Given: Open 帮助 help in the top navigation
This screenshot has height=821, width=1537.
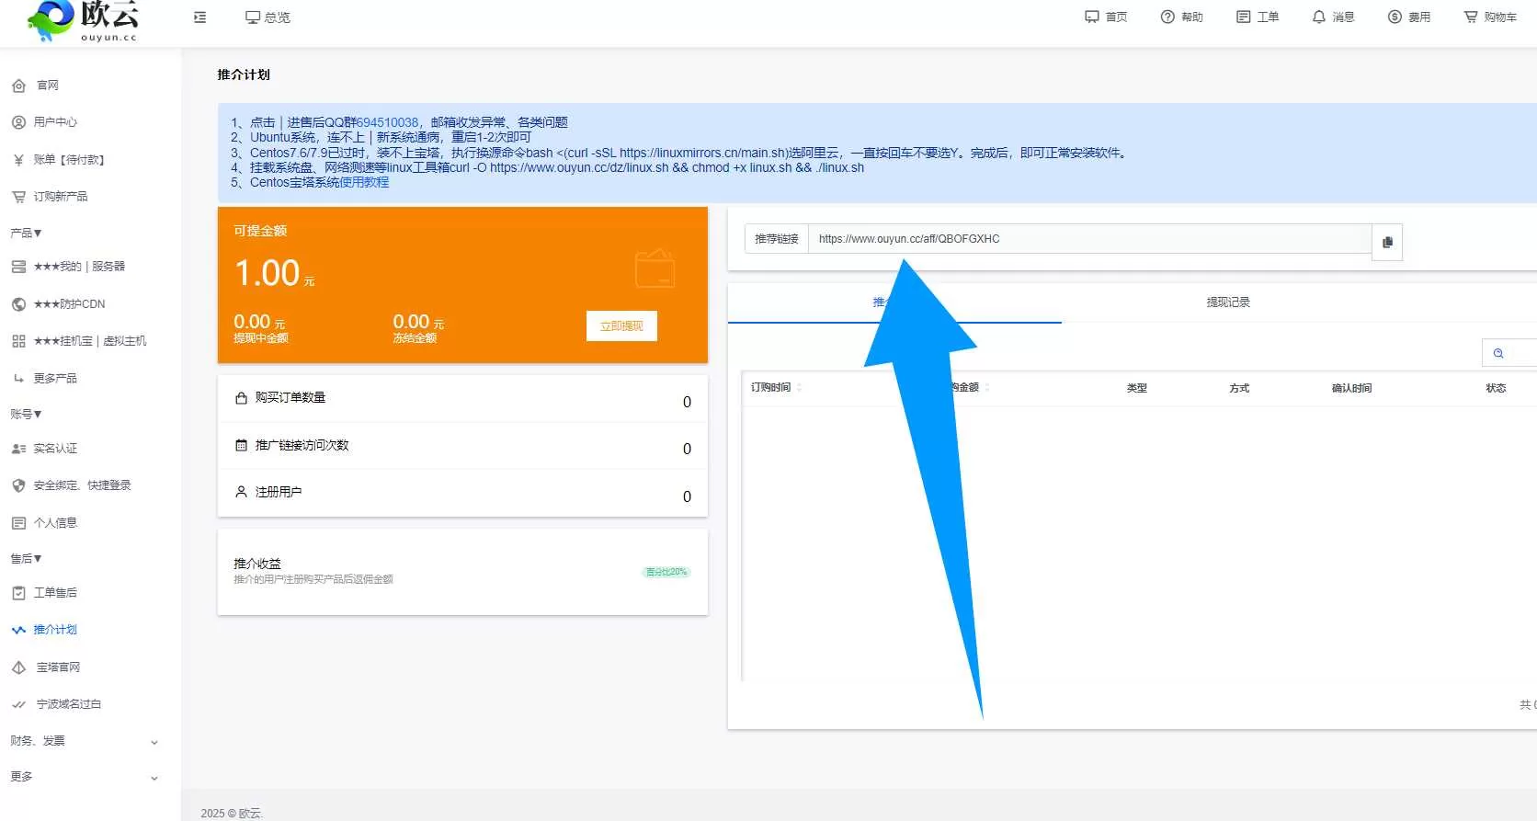Looking at the screenshot, I should click(x=1182, y=17).
